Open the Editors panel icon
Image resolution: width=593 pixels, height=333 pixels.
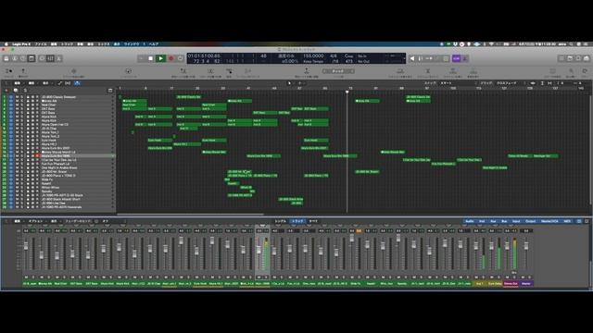coord(58,58)
